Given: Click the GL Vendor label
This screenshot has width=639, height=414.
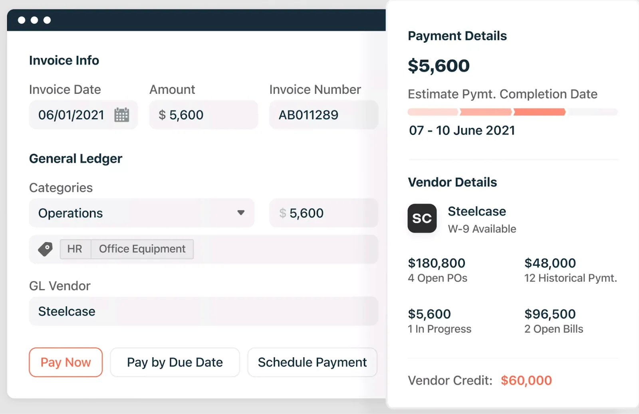Looking at the screenshot, I should (x=60, y=286).
